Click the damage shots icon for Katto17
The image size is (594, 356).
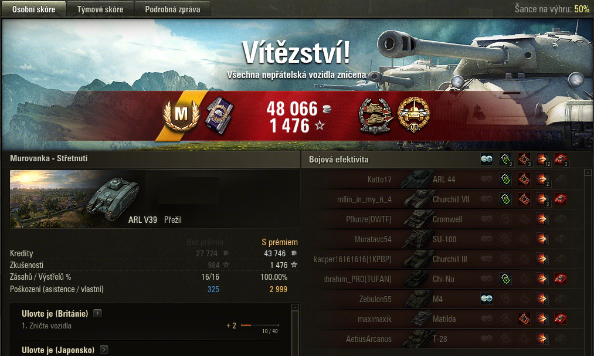coord(542,179)
